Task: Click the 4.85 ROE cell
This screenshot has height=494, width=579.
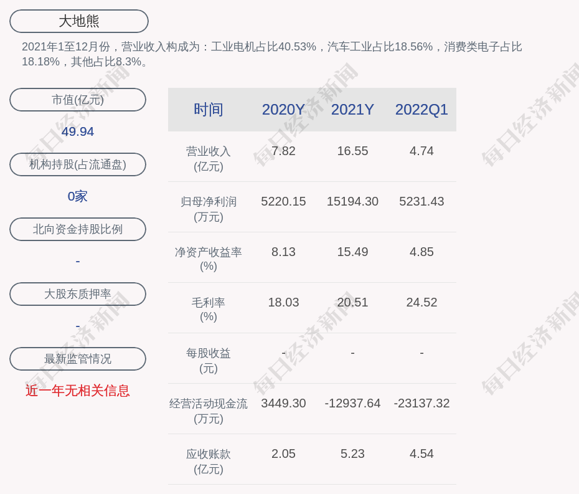Action: 421,252
